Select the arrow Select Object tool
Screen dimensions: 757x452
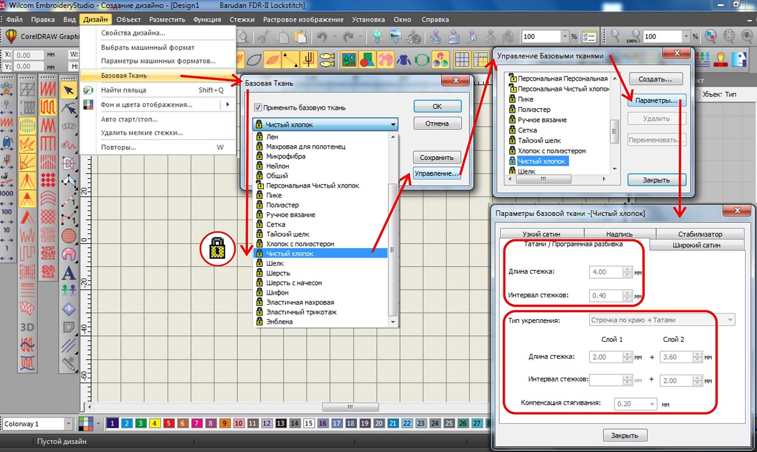coord(68,91)
